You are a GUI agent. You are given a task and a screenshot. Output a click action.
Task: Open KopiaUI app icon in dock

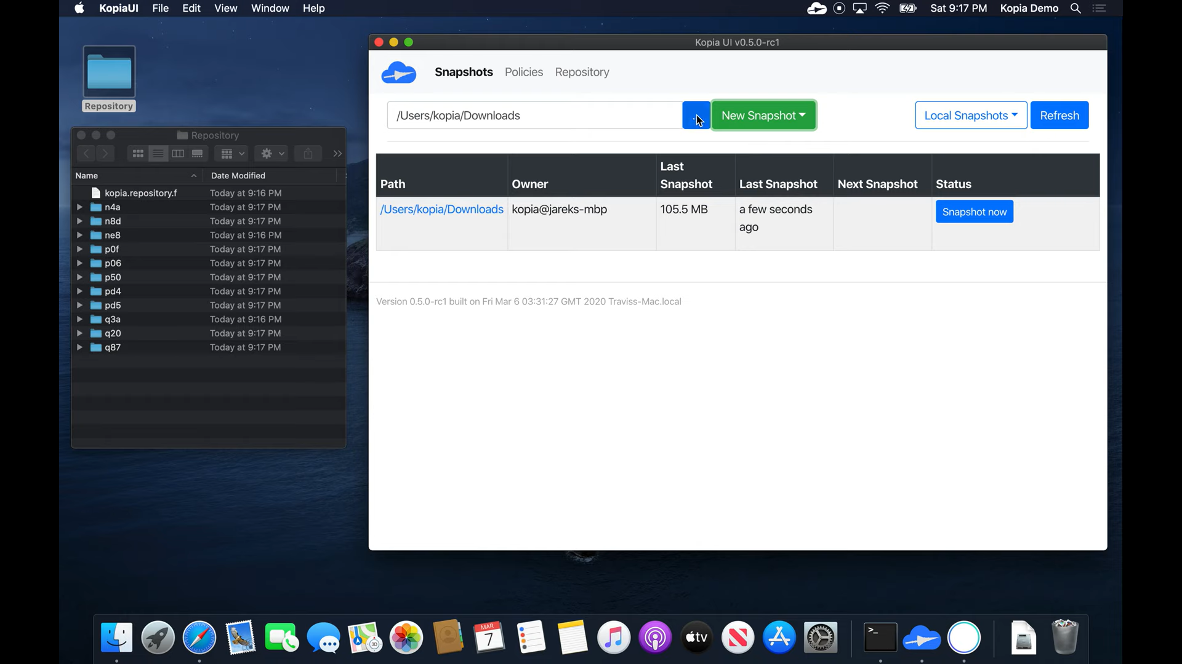(x=922, y=638)
